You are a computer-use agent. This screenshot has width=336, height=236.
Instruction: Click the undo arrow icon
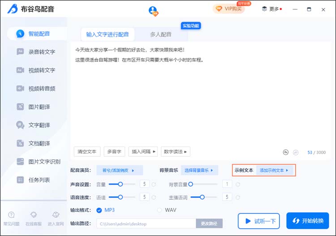pyautogui.click(x=286, y=152)
